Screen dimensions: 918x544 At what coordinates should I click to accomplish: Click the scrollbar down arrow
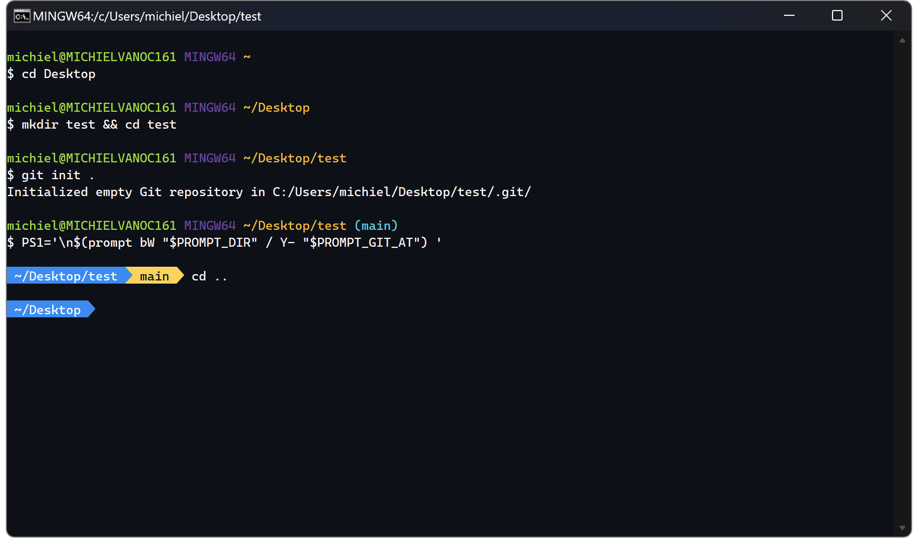902,528
